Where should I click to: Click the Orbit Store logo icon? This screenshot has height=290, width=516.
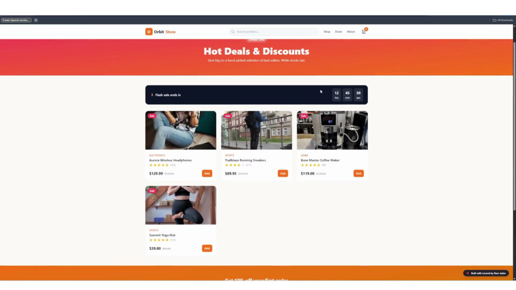tap(149, 31)
